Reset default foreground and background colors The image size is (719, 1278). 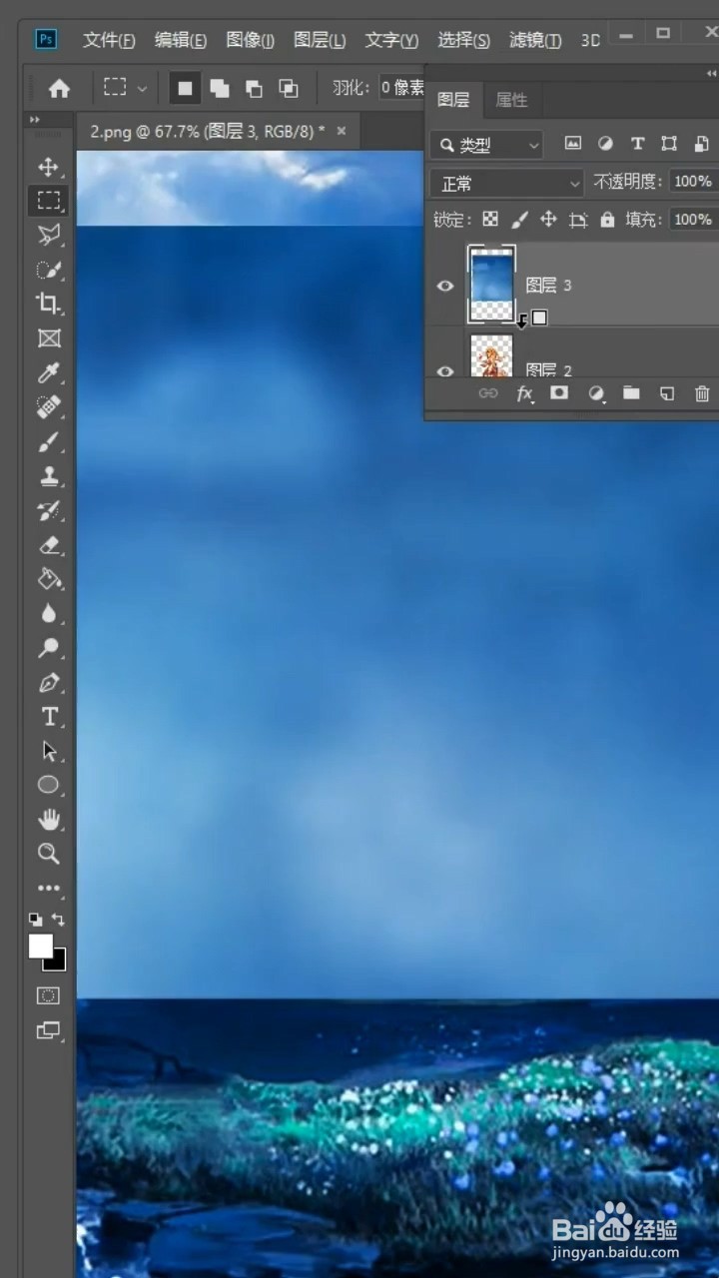35,920
